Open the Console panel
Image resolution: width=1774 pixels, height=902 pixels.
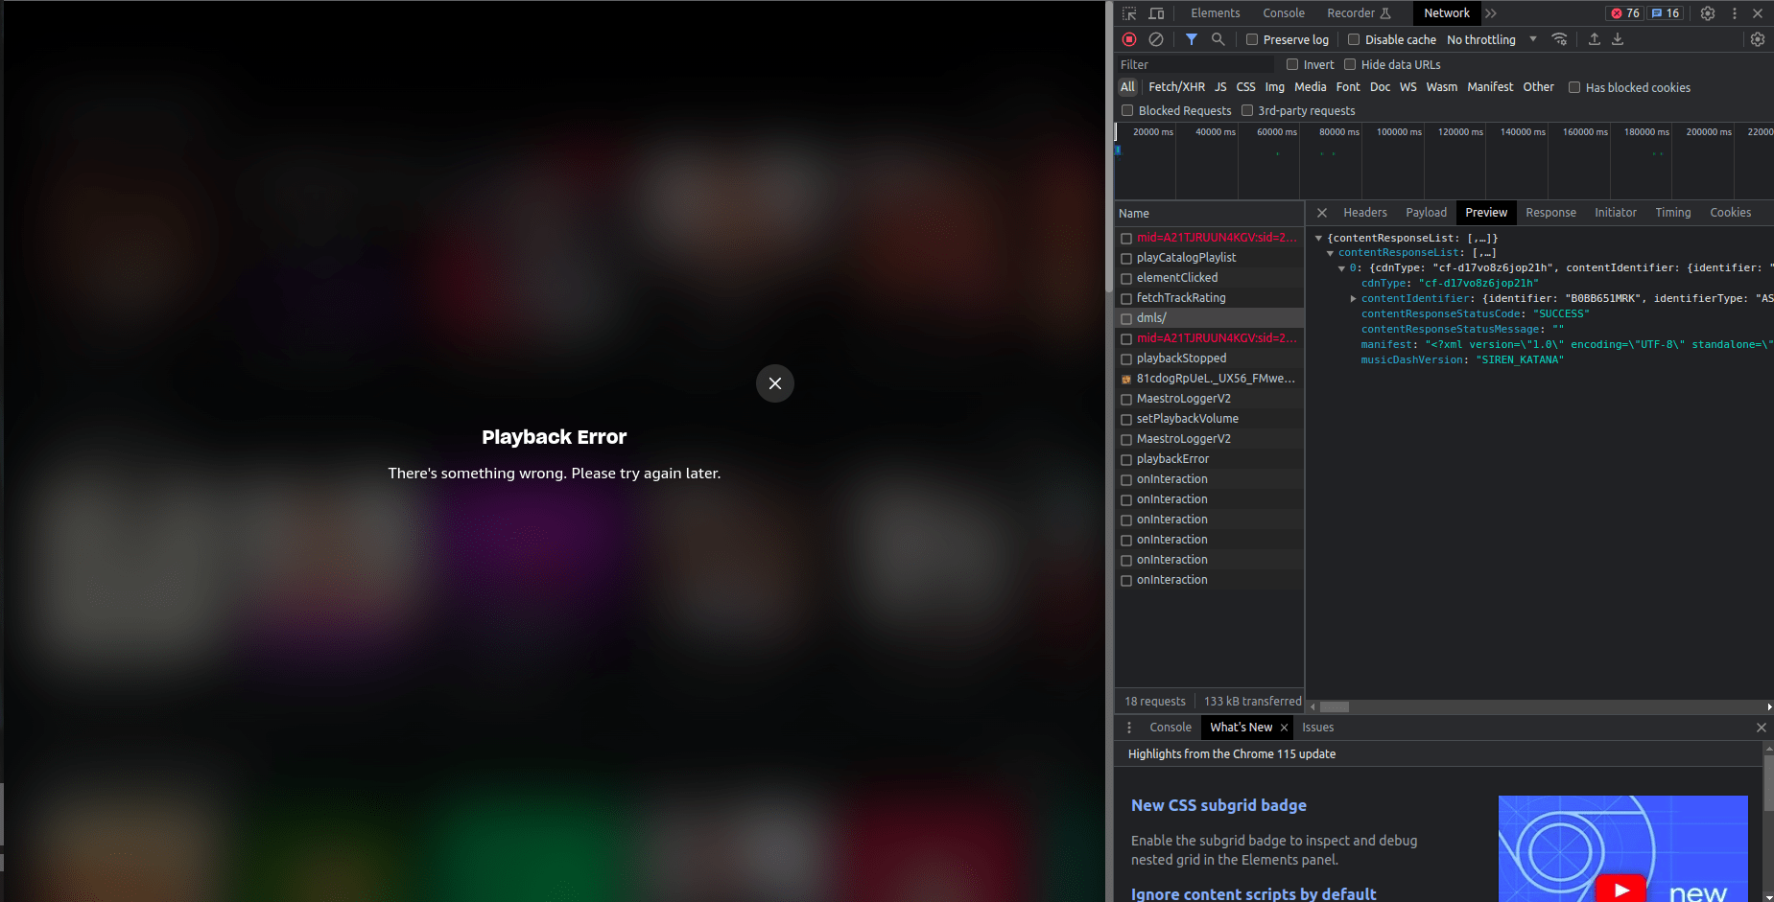1285,12
